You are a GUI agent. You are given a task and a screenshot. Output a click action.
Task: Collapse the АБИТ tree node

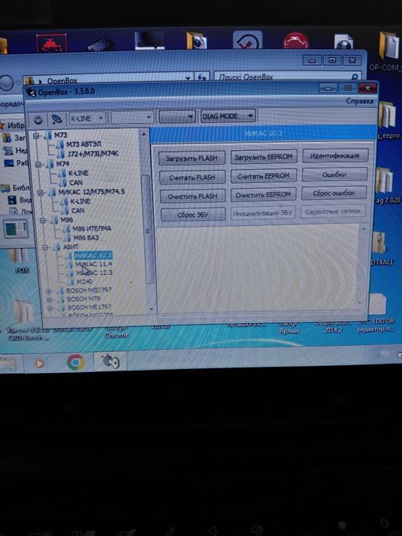click(45, 247)
